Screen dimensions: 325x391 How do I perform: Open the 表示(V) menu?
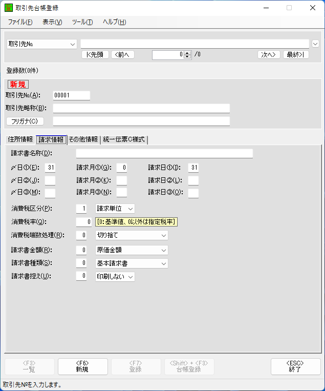pos(52,22)
